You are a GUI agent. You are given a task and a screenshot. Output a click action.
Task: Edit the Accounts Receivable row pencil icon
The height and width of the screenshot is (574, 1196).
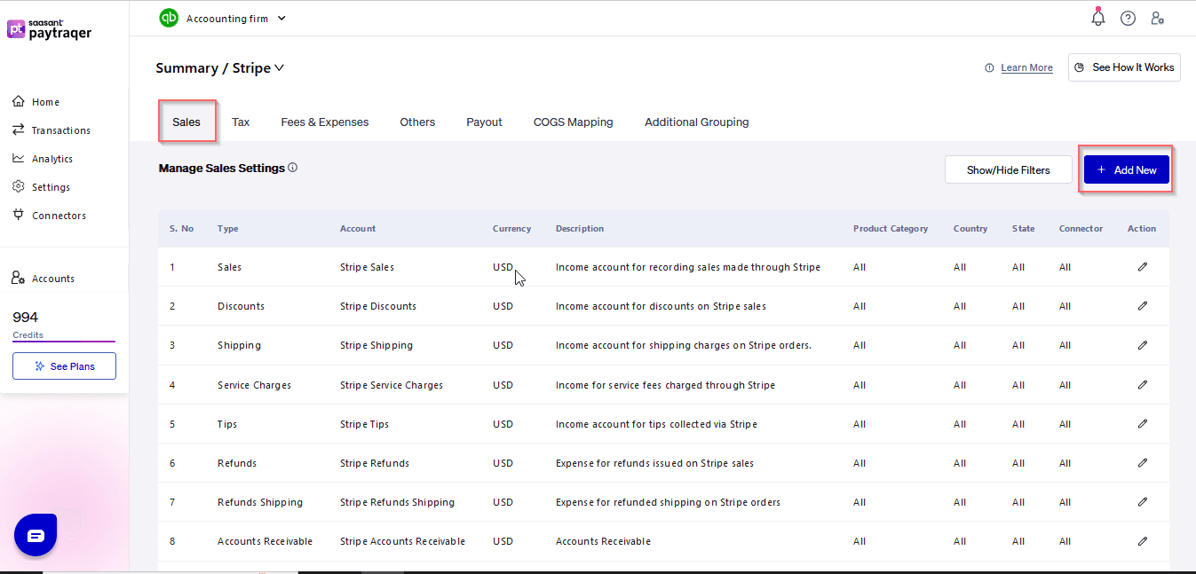pyautogui.click(x=1143, y=540)
